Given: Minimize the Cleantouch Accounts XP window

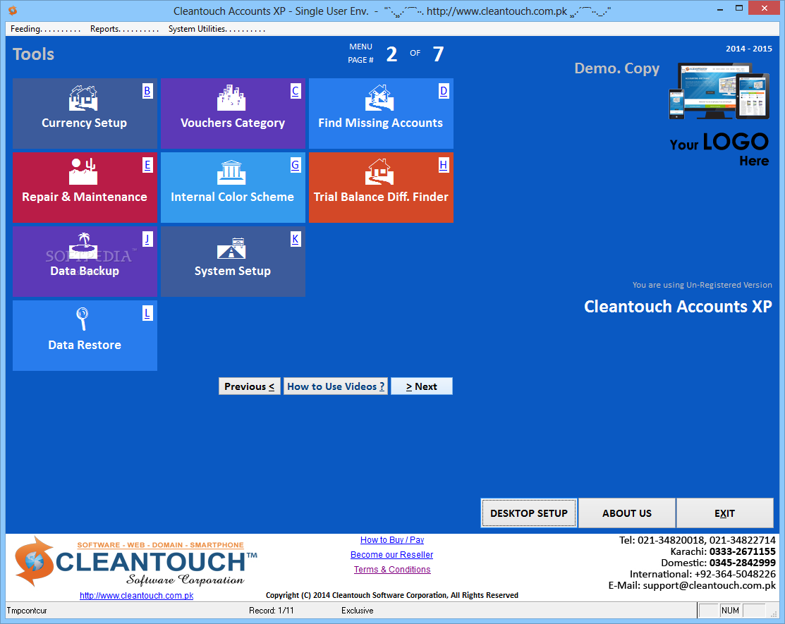Looking at the screenshot, I should pyautogui.click(x=720, y=9).
